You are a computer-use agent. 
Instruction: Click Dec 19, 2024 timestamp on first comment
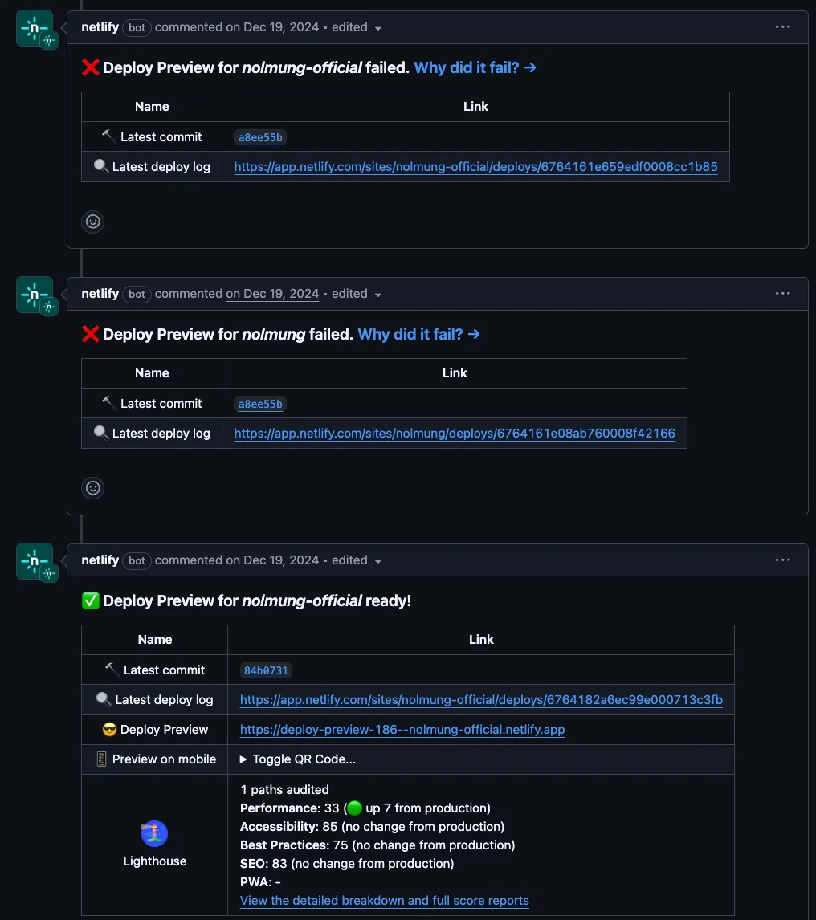pyautogui.click(x=272, y=27)
